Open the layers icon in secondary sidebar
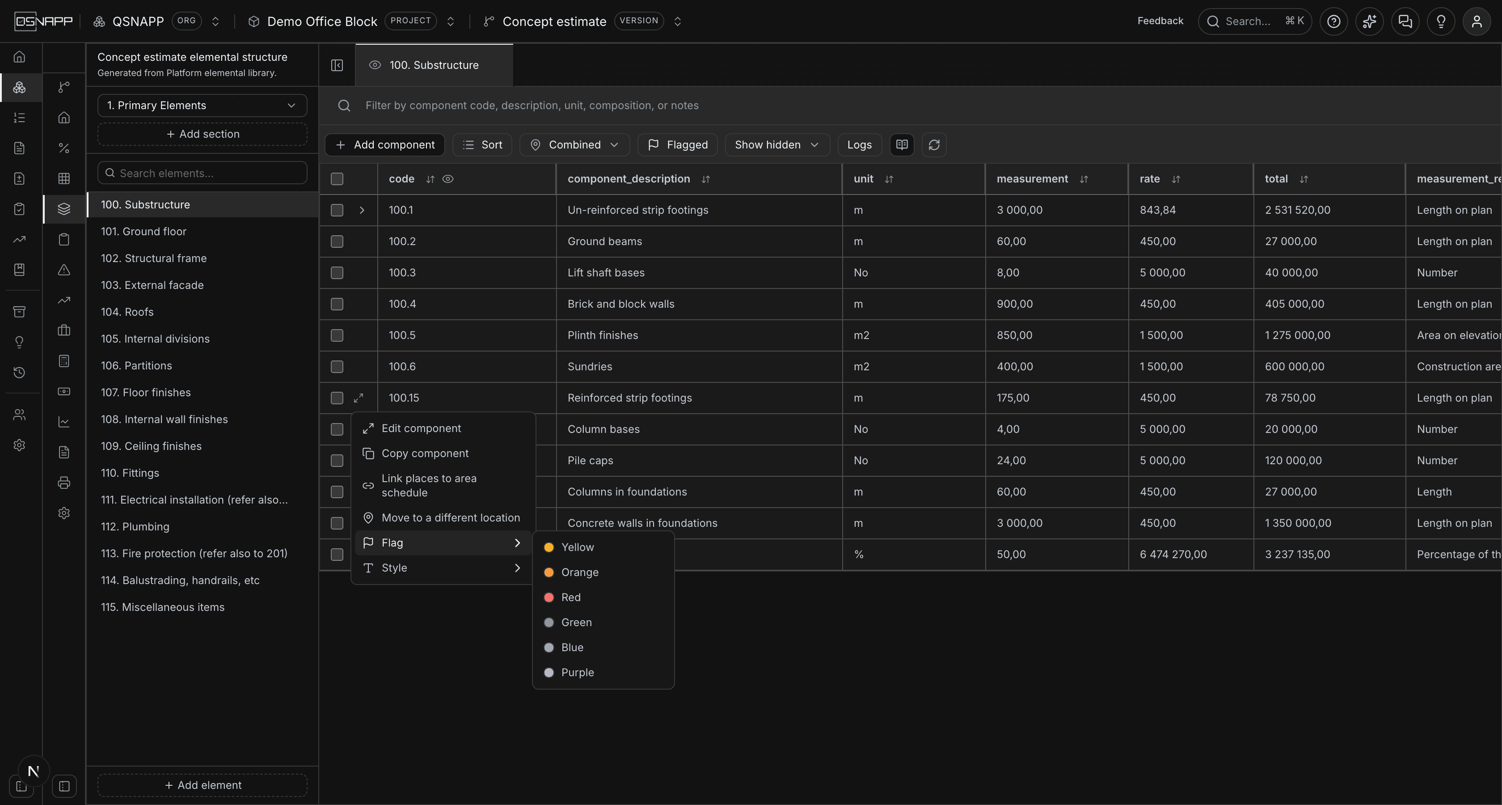The image size is (1502, 805). pos(64,209)
